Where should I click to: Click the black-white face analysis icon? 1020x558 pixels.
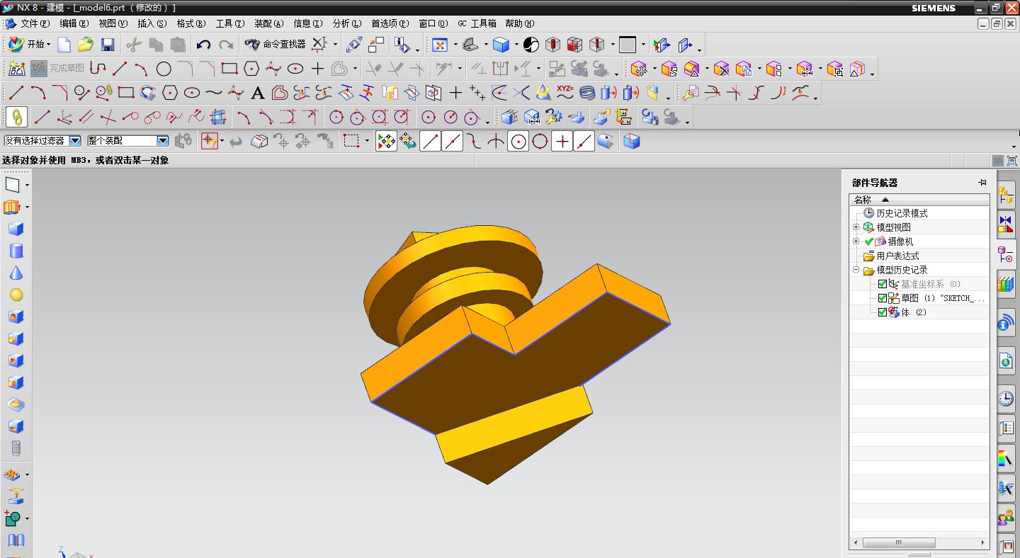pos(531,45)
